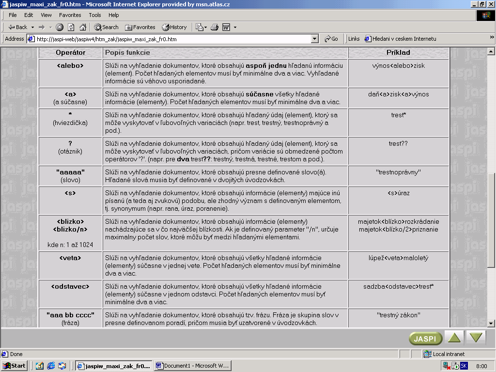
Task: Click the Links toolbar label
Action: [x=354, y=39]
